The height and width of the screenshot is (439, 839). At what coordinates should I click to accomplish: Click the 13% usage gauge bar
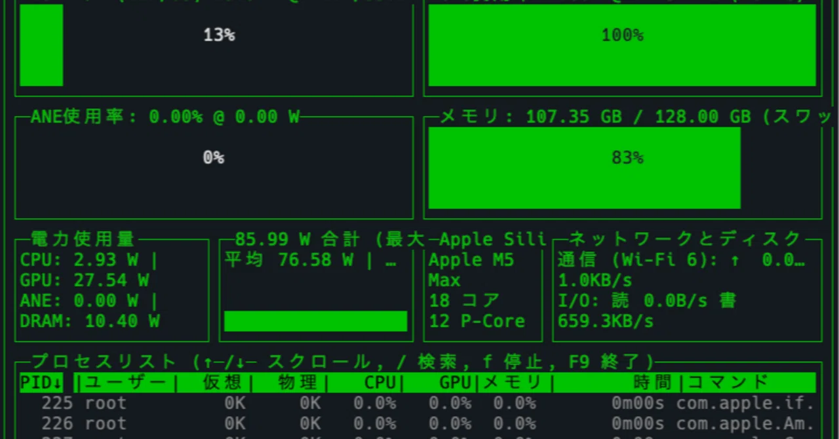coord(41,45)
